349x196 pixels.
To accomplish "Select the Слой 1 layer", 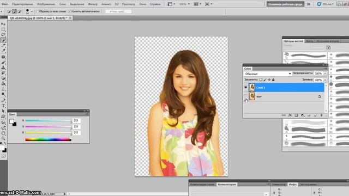I will 286,88.
